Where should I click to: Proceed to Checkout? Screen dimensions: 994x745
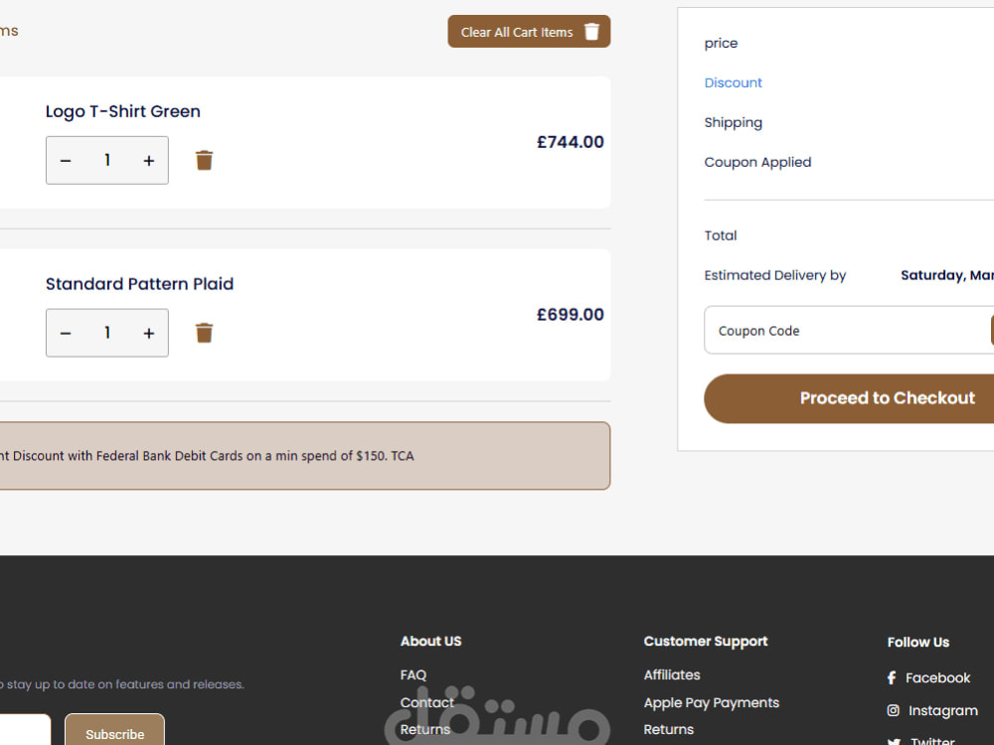(849, 398)
